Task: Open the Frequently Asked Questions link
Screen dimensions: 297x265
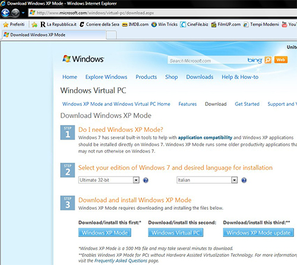Action: [121, 261]
